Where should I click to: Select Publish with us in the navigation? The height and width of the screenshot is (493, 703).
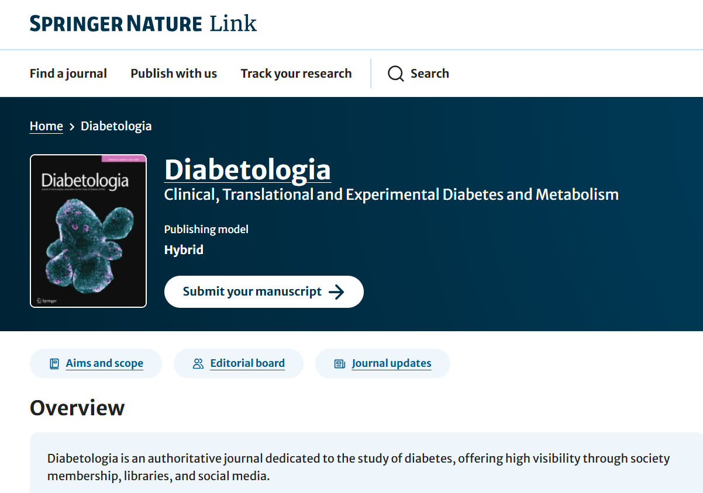174,74
